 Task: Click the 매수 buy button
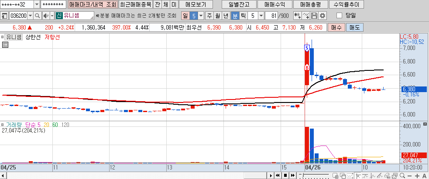click(x=336, y=27)
